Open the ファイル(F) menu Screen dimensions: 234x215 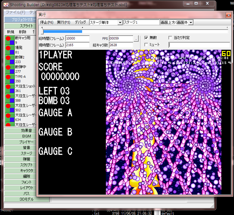(x=15, y=12)
